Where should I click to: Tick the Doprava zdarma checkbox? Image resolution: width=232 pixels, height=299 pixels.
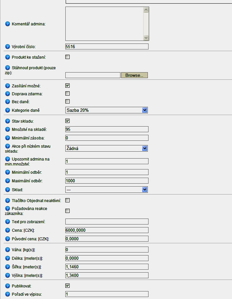pos(68,93)
